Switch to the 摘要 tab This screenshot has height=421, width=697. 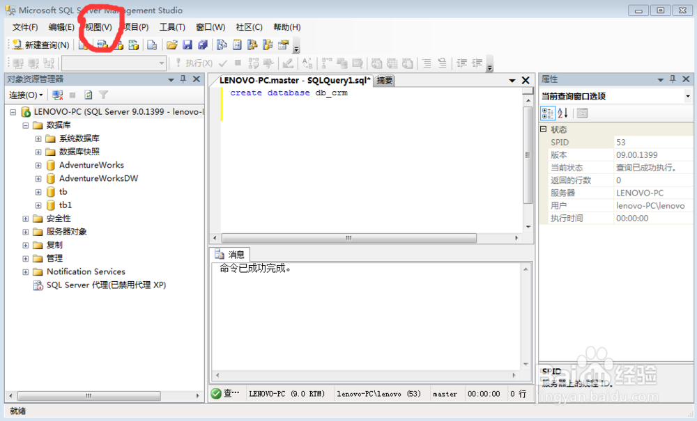385,80
